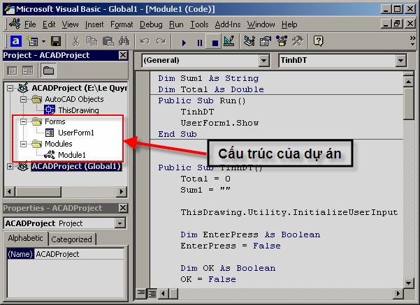Screen dimensions: 420x305
Task: Select UserForm1 in project tree
Action: click(x=76, y=133)
